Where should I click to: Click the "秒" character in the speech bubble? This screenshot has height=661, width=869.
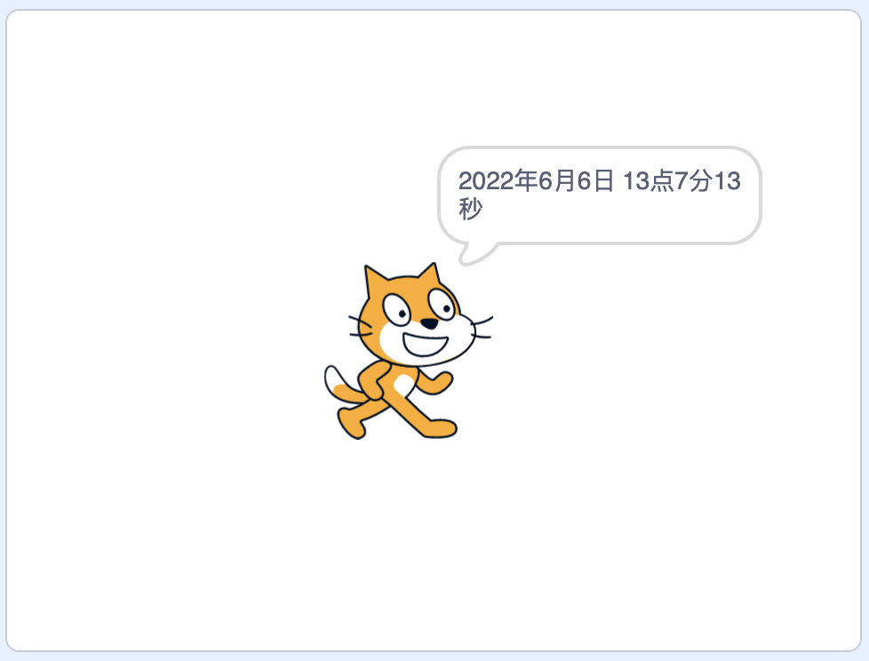pos(471,208)
